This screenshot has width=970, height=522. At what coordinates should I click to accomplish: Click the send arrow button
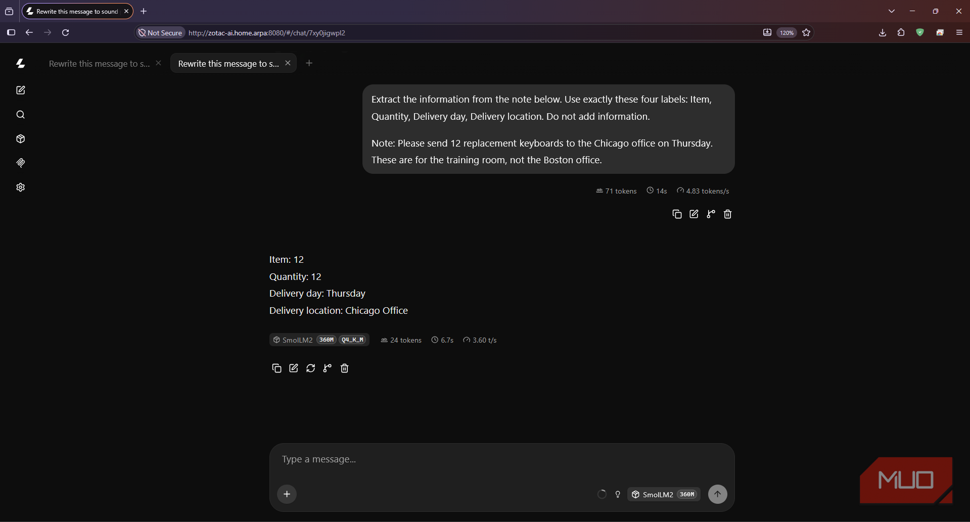click(x=718, y=494)
